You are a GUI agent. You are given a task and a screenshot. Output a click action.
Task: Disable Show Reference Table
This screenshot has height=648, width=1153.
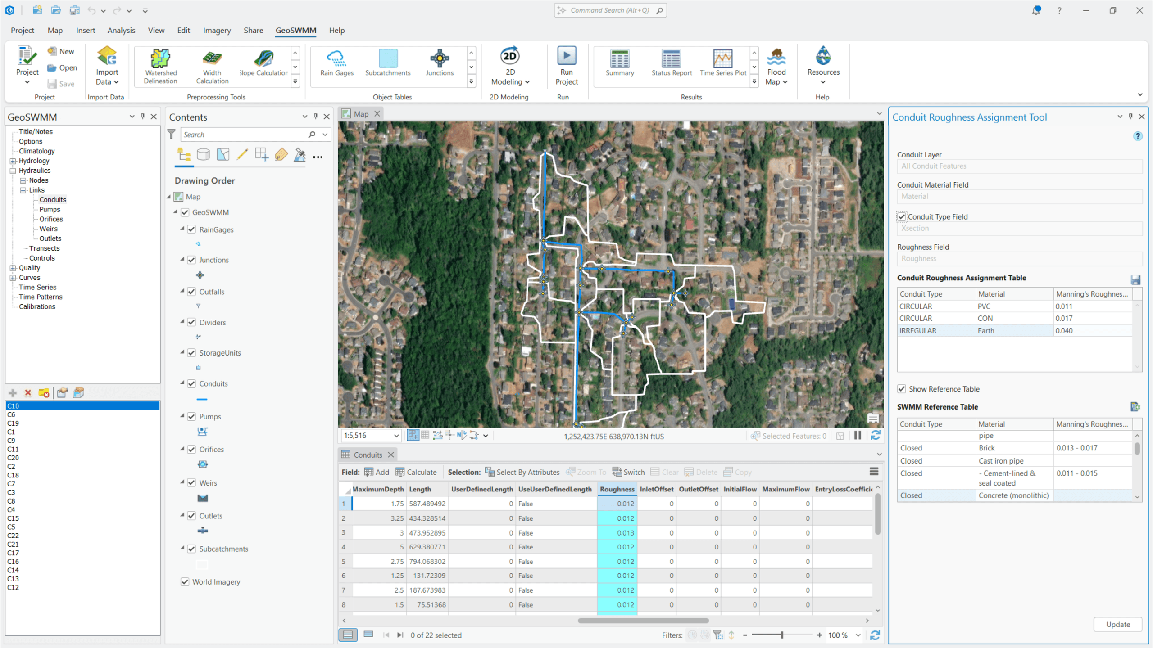902,389
